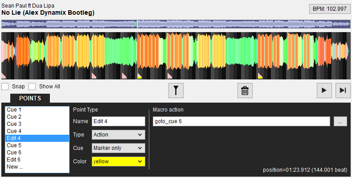Click the yellow Edit 4 marker on the waveform
352x178 pixels.
point(139,76)
